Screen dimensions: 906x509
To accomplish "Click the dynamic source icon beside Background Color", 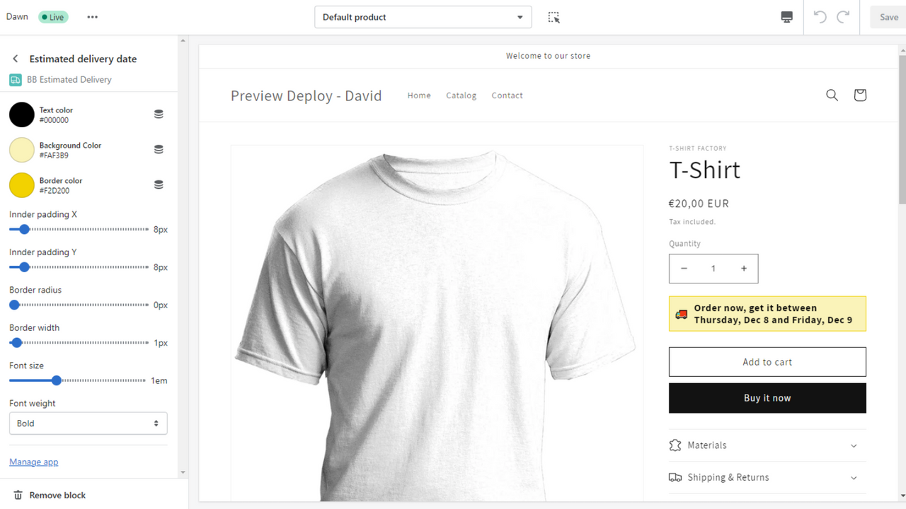I will pyautogui.click(x=159, y=149).
